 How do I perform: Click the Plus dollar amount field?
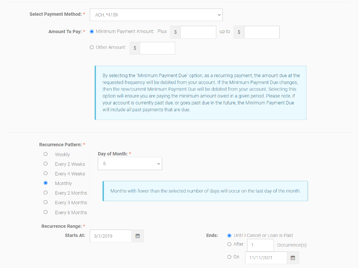[198, 32]
